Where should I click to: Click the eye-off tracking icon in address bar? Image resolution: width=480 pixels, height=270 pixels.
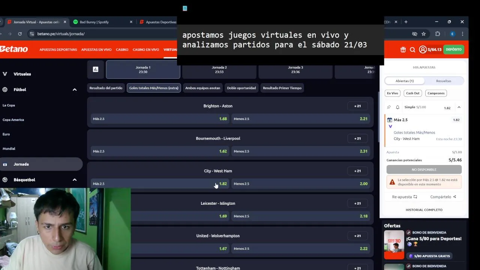coord(414,34)
